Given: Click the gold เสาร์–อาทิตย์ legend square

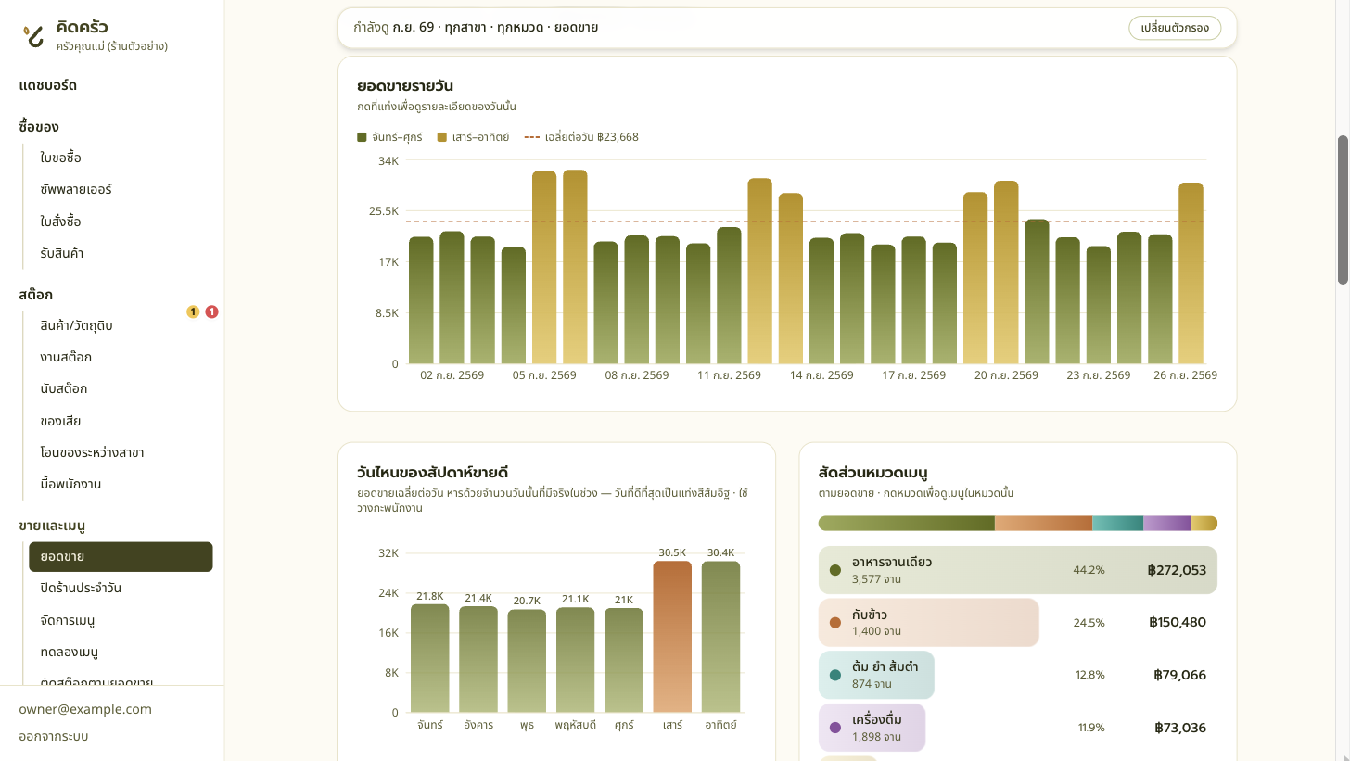Looking at the screenshot, I should click(442, 137).
